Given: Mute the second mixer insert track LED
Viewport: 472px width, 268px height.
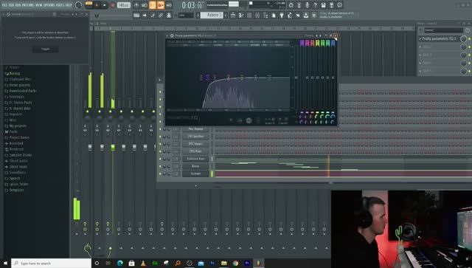Looking at the screenshot, I should (100, 111).
